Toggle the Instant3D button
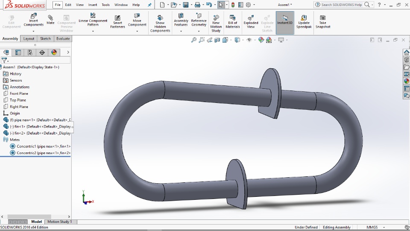Screen dimensions: 410x231 point(285,23)
